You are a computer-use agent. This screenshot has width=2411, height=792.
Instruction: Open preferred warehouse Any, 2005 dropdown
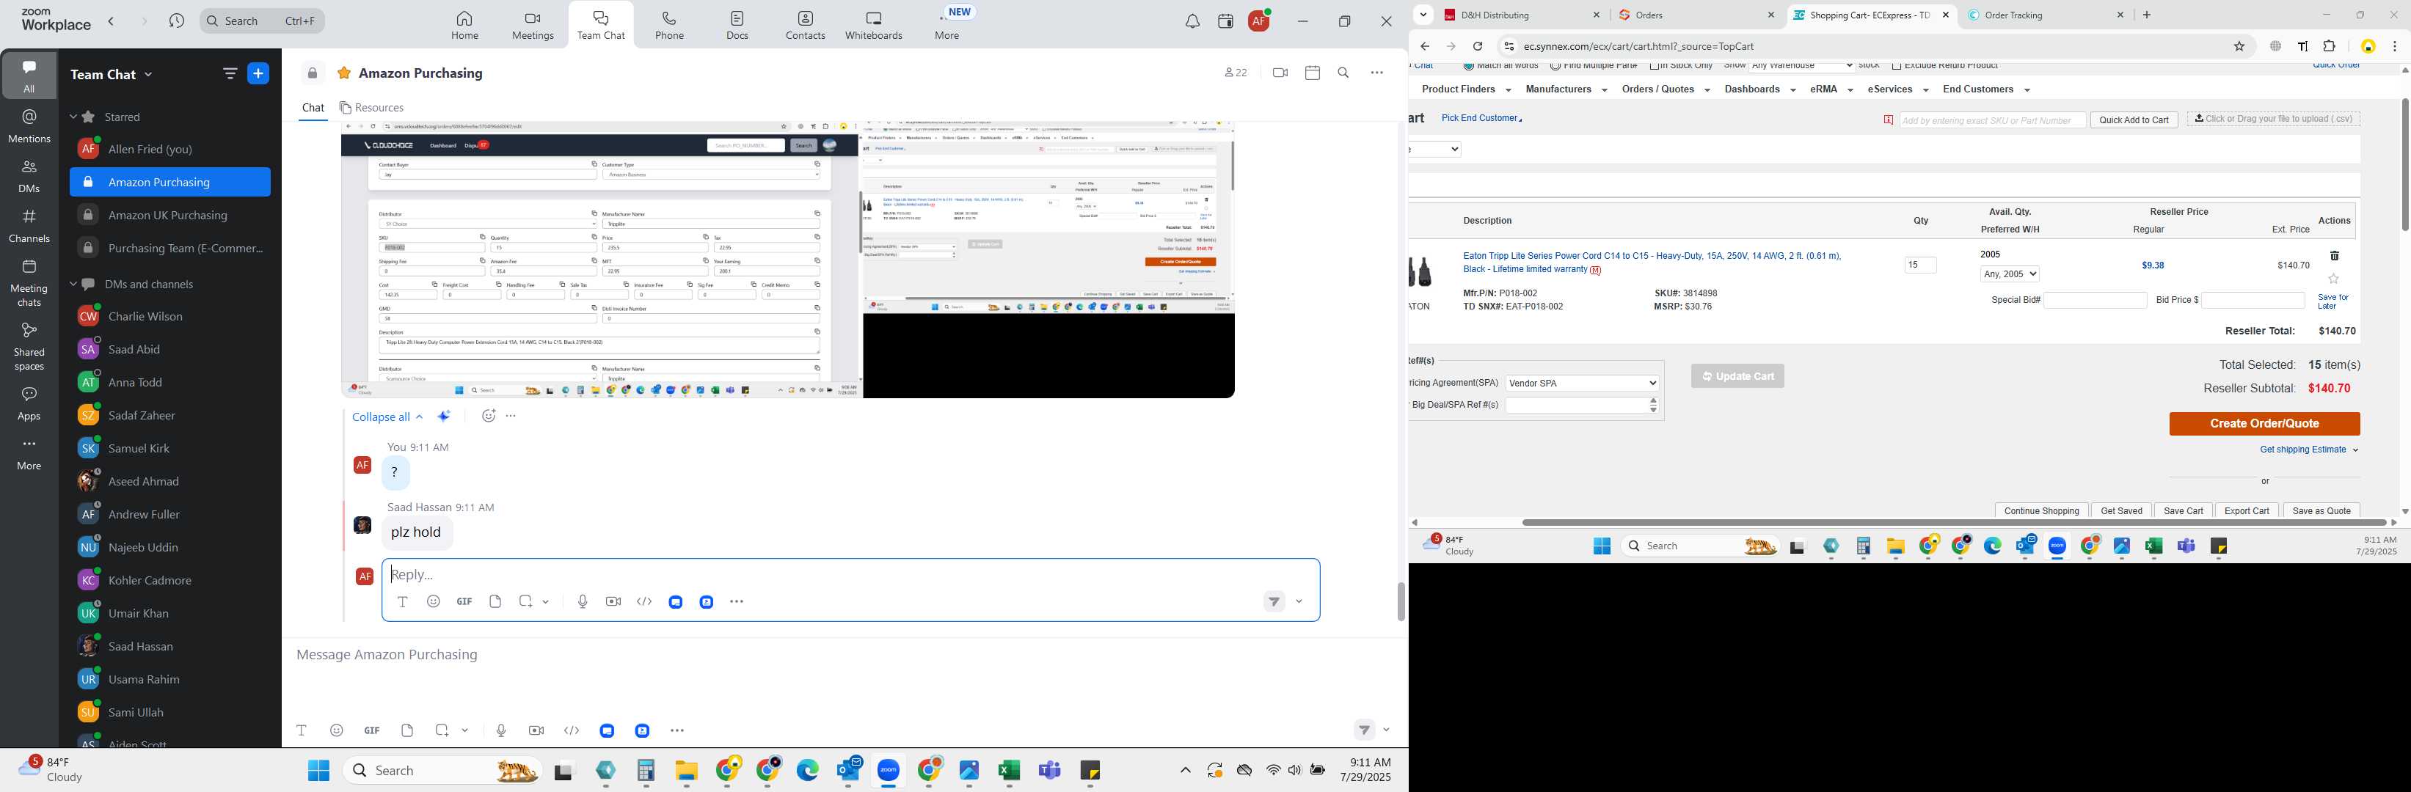(x=2010, y=274)
